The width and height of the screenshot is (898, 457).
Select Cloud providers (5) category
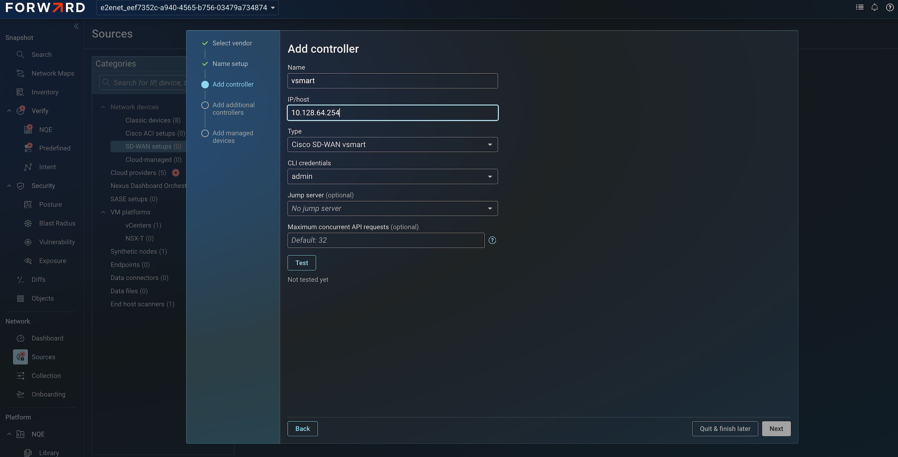(138, 173)
